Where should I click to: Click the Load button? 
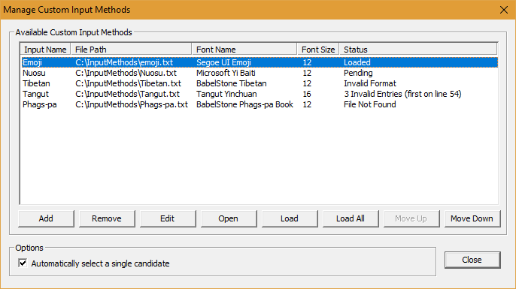pyautogui.click(x=290, y=218)
